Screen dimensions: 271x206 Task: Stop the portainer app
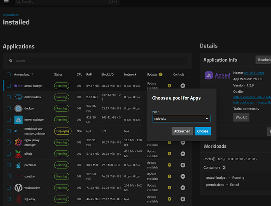tap(183, 165)
